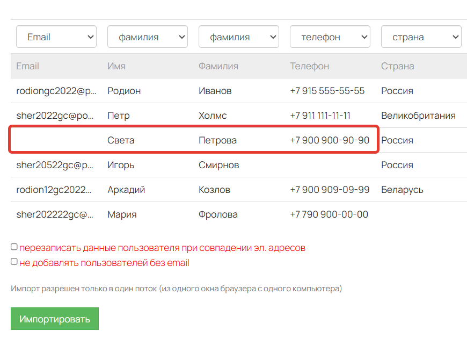Enable overwriting user data on email match
This screenshot has width=467, height=338.
click(x=13, y=246)
